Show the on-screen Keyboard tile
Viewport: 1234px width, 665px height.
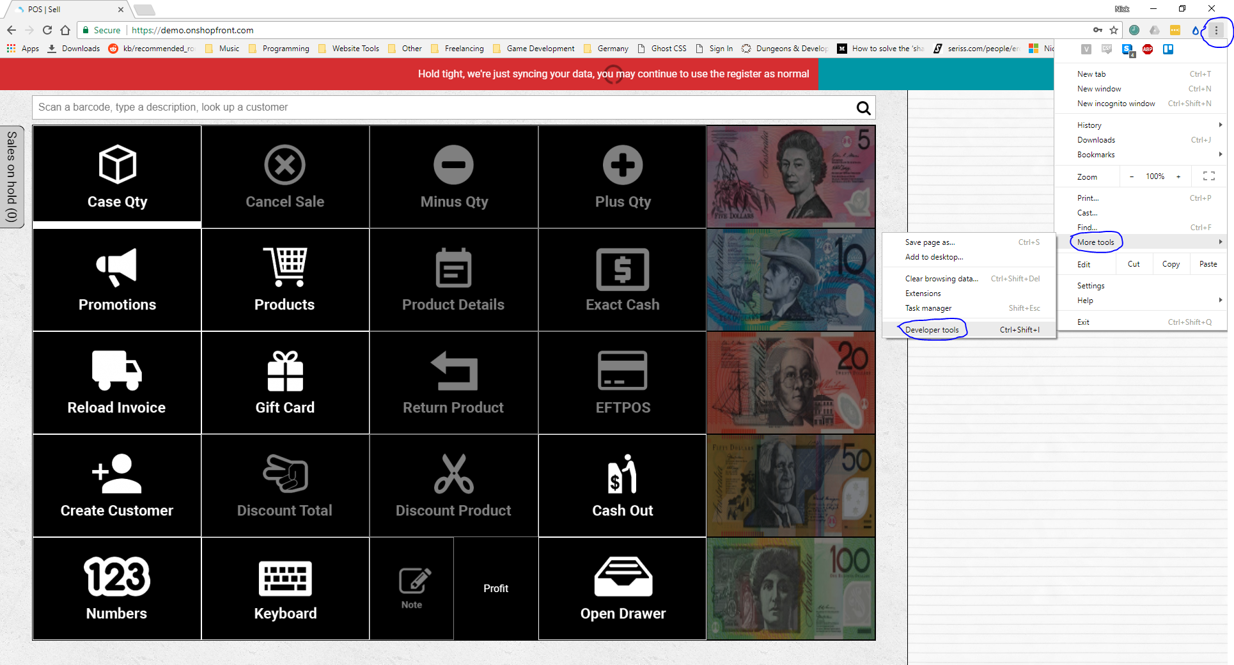point(285,588)
